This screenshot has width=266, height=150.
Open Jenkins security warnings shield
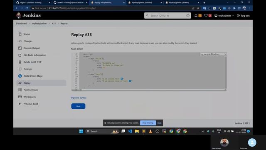point(206,15)
